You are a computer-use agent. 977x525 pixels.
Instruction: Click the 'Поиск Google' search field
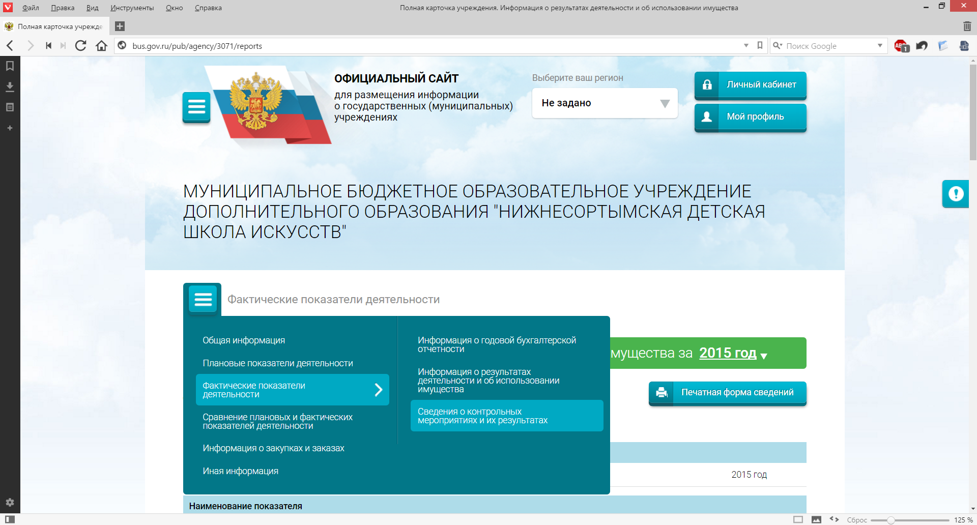[x=829, y=46]
